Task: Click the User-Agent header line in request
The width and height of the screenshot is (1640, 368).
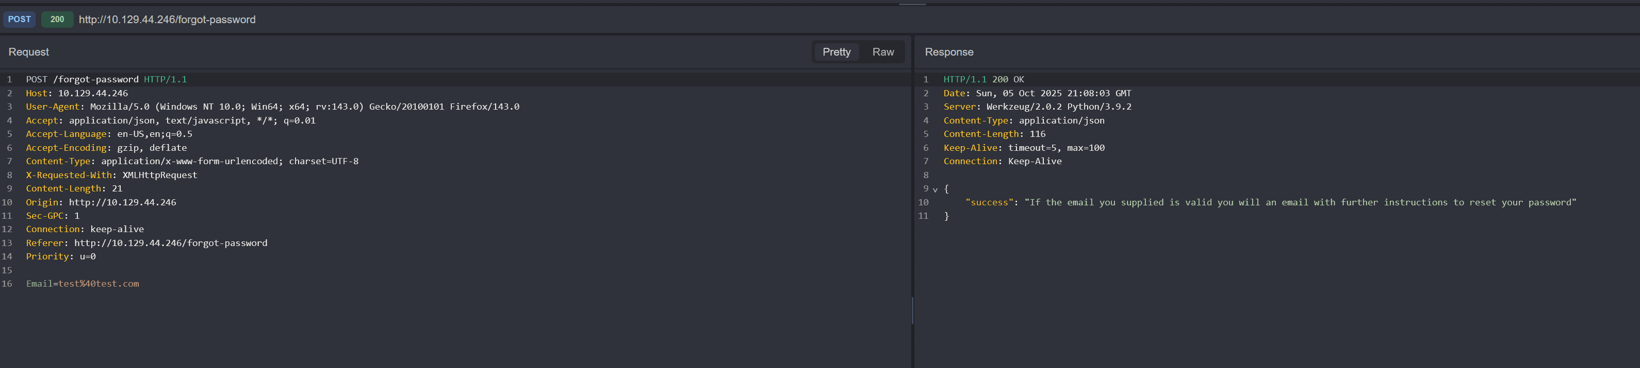Action: (272, 107)
